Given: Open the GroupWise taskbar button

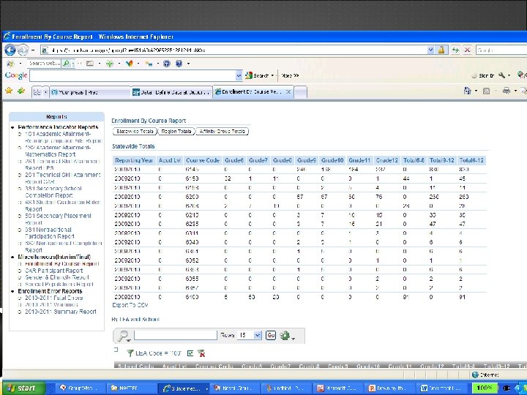Looking at the screenshot, I should coord(81,388).
